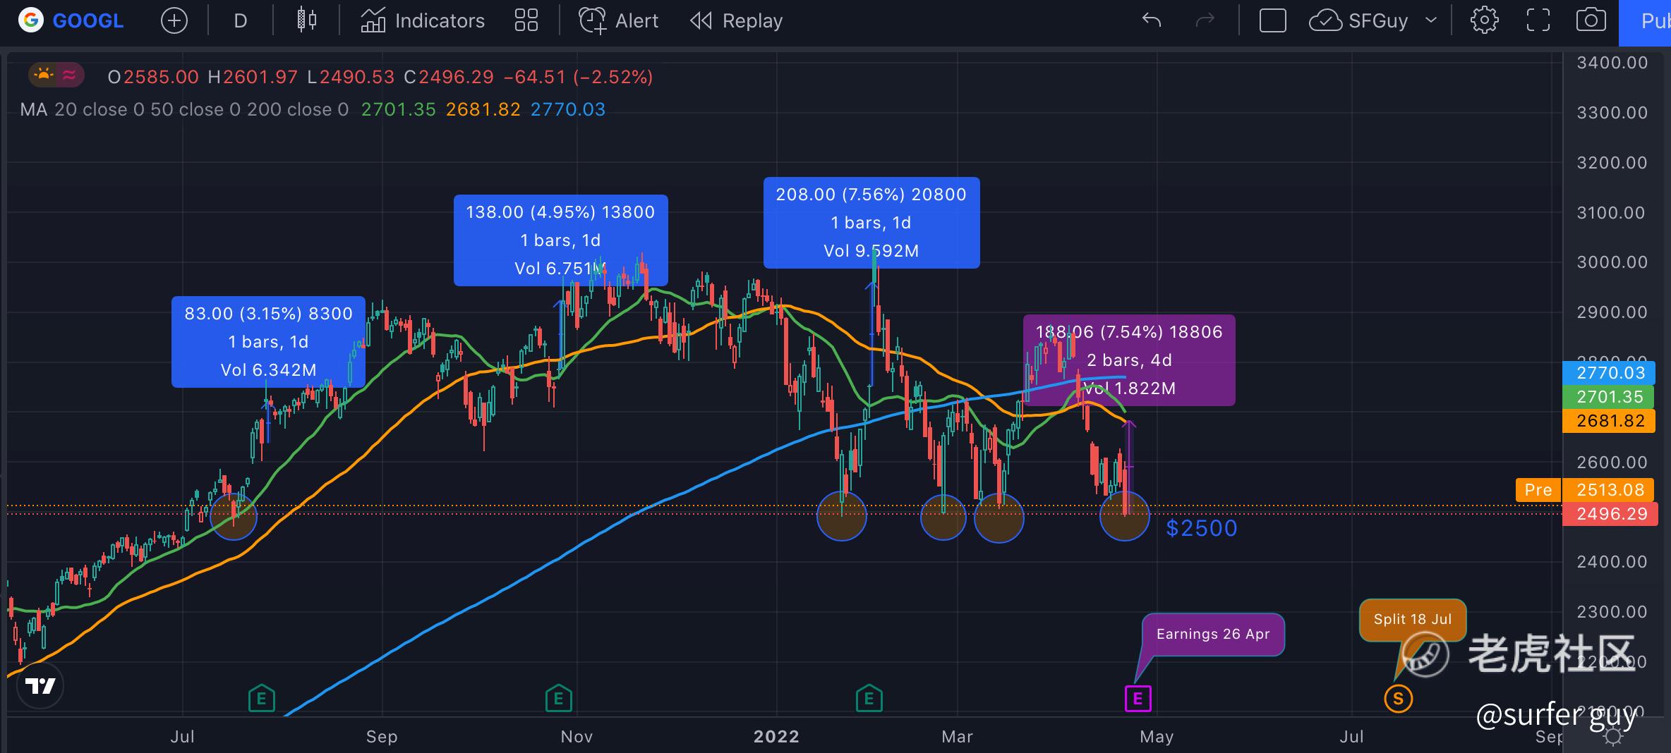Image resolution: width=1671 pixels, height=753 pixels.
Task: Select the circle marking the July 2500 touch
Action: pyautogui.click(x=234, y=516)
